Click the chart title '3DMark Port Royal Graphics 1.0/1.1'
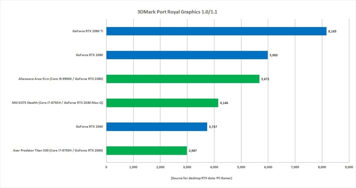Image resolution: width=356 pixels, height=188 pixels. [177, 12]
